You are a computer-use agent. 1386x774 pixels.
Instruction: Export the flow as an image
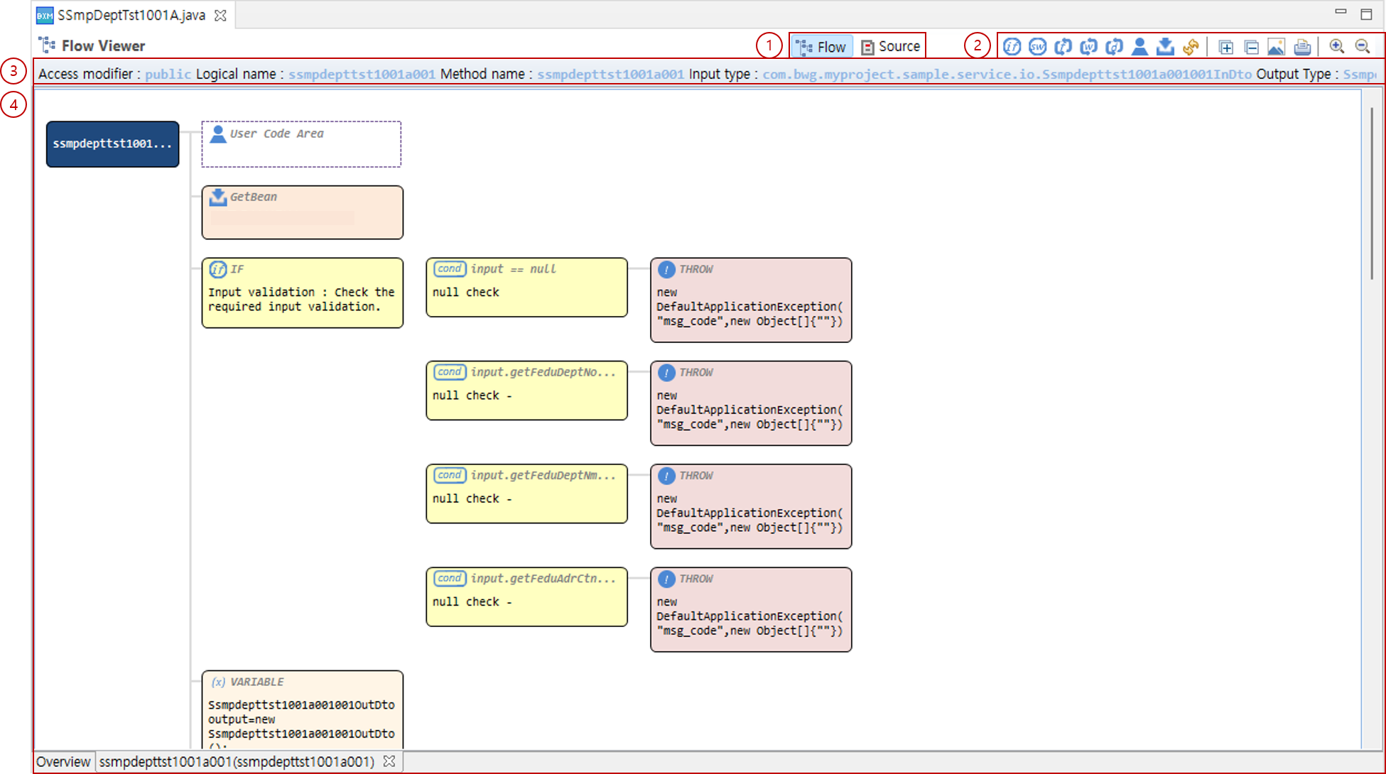pos(1276,45)
